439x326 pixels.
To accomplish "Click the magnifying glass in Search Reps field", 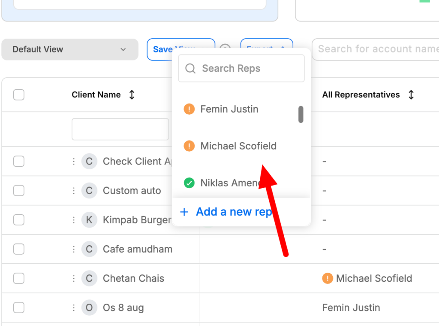I will click(x=190, y=68).
